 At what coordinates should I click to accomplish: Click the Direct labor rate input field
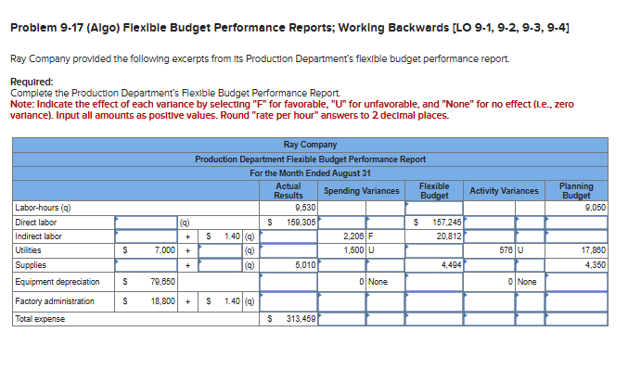point(146,223)
